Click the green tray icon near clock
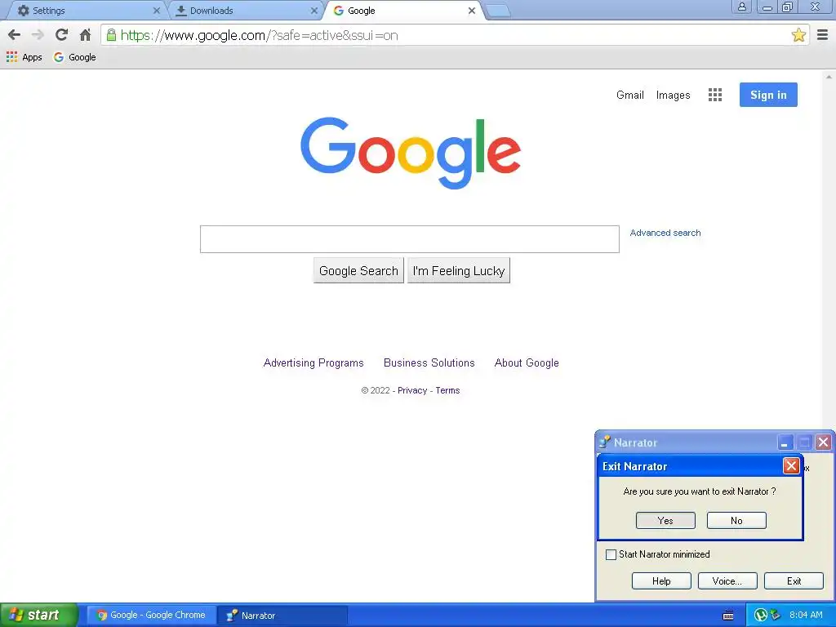This screenshot has height=627, width=836. point(761,615)
